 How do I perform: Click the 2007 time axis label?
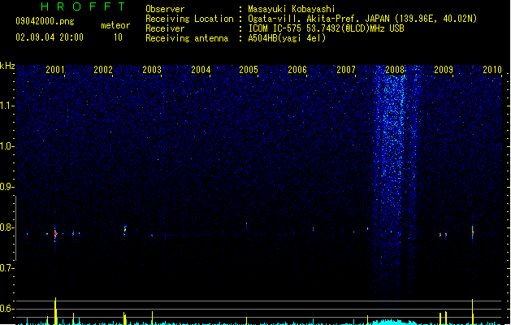[346, 70]
